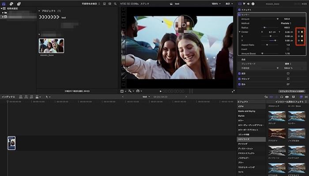Disable the センサー effect checkbox
Image resolution: width=309 pixels, height=176 pixels.
(240, 15)
